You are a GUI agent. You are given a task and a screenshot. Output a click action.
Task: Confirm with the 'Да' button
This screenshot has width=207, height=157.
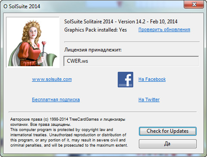[168, 144]
